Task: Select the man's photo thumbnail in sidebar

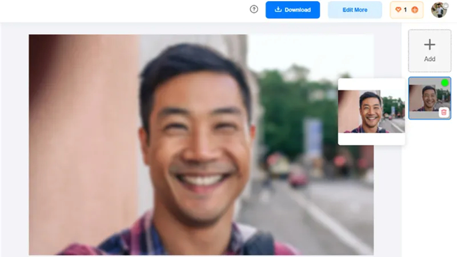Action: [430, 98]
